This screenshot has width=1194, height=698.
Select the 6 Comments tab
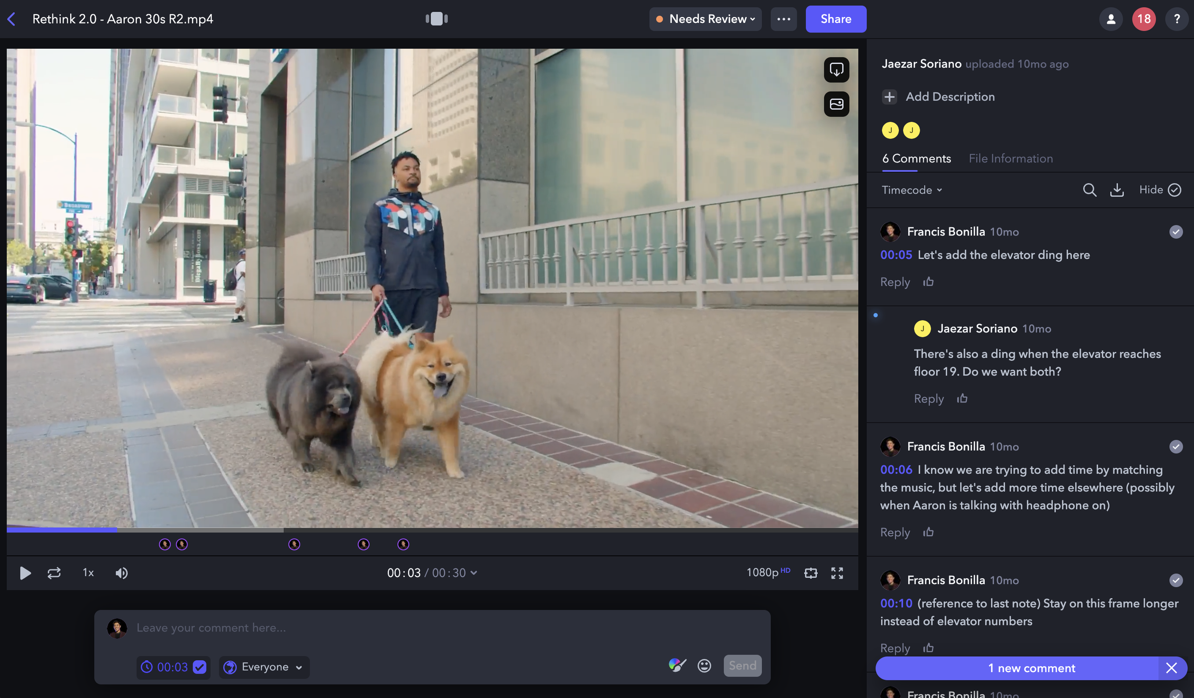point(916,159)
